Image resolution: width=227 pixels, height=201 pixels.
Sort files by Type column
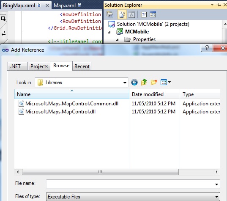click(x=200, y=94)
